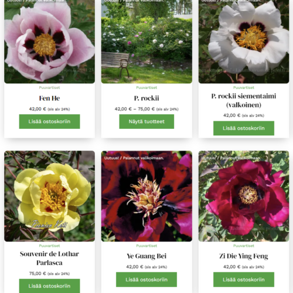Image resolution: width=293 pixels, height=293 pixels.
Task: Click the dark red Ye Guang Bei photo
Action: [146, 196]
